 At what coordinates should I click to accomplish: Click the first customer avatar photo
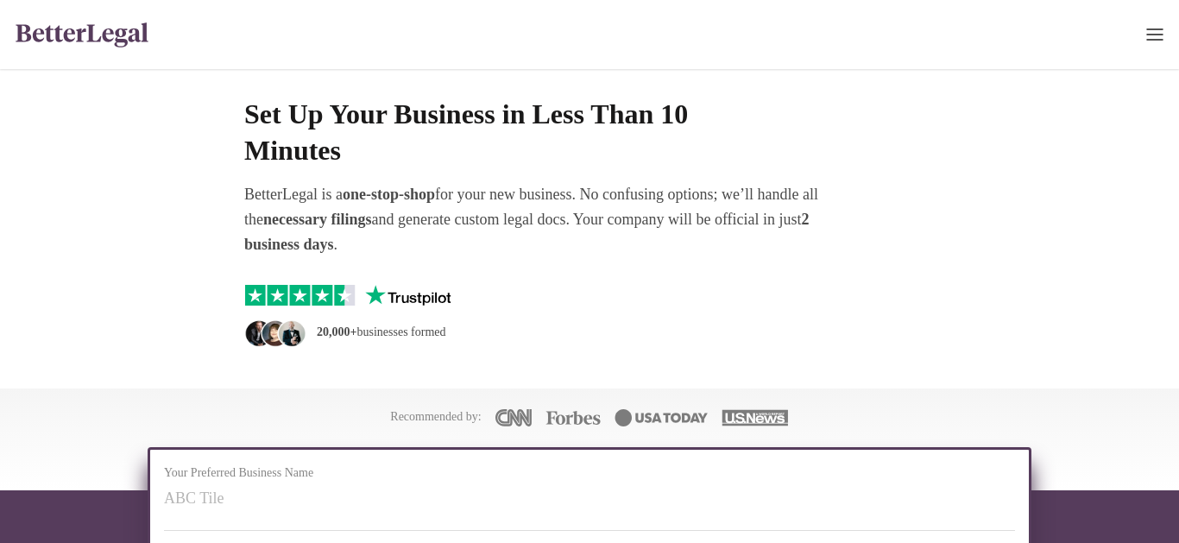pyautogui.click(x=256, y=333)
